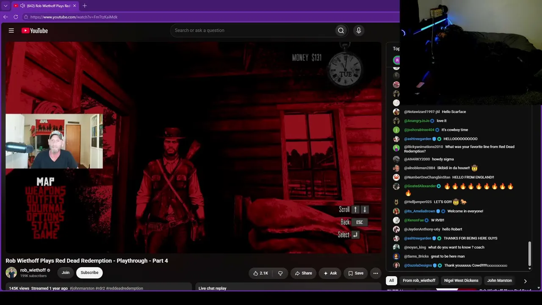Screen dimensions: 542x305
Task: Subscribe to the rob_wiethoff channel
Action: pyautogui.click(x=89, y=272)
